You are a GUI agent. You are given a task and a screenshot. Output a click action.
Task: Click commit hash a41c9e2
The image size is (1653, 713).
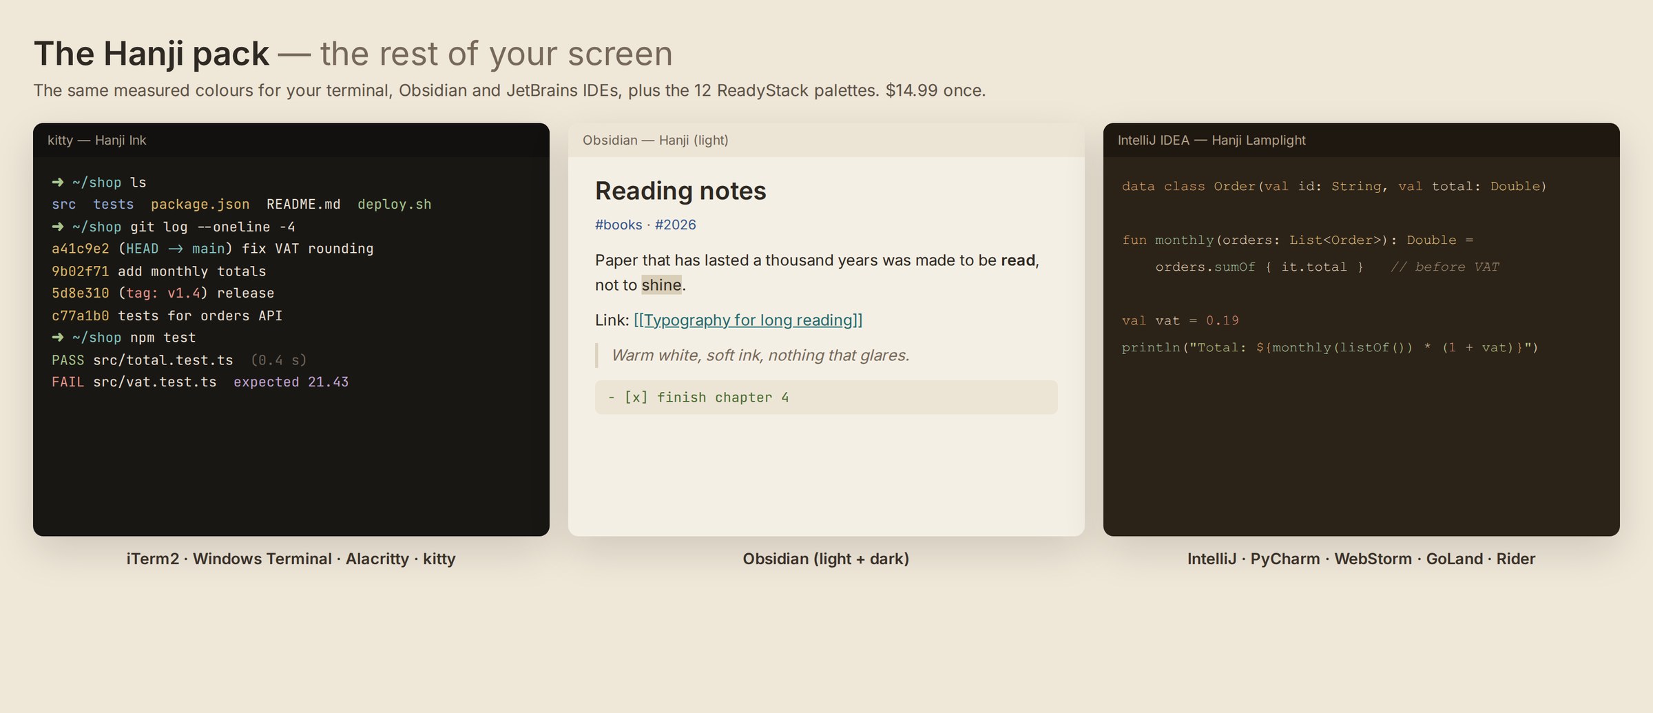pyautogui.click(x=81, y=249)
